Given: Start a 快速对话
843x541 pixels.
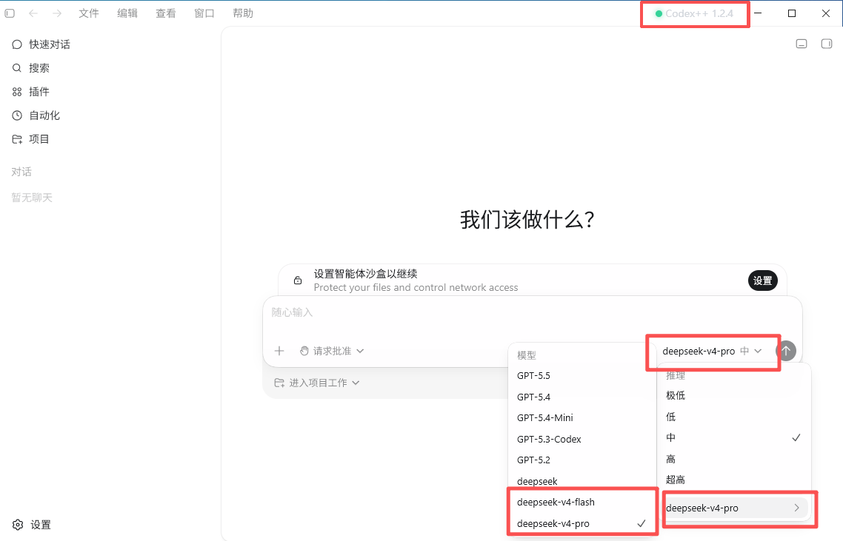Looking at the screenshot, I should [x=111, y=44].
